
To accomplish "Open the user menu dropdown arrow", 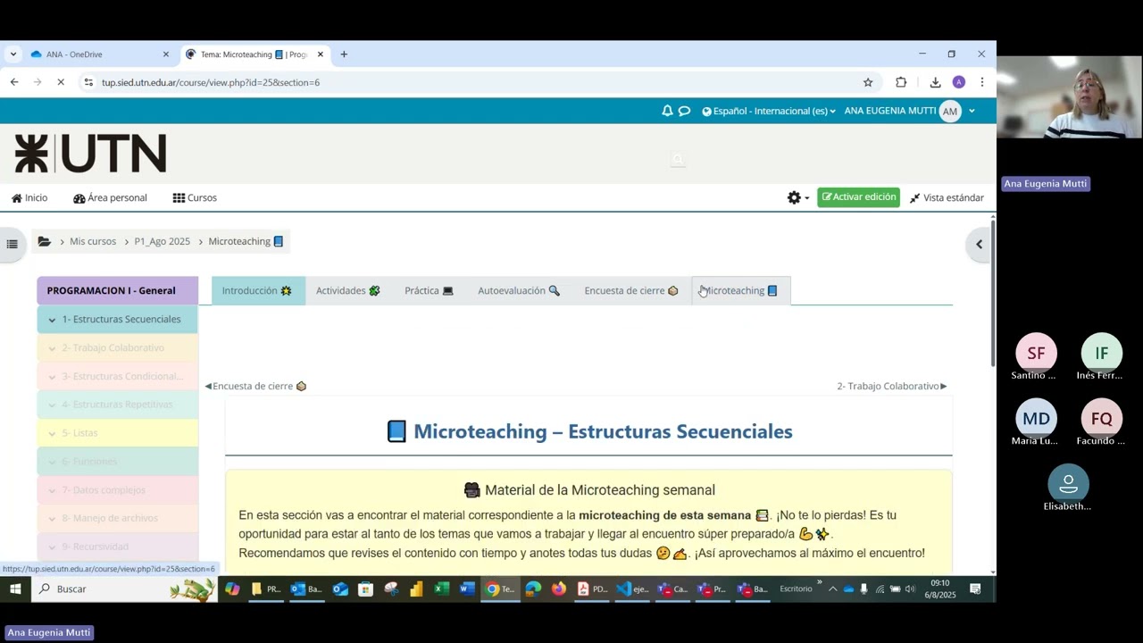I will [972, 111].
